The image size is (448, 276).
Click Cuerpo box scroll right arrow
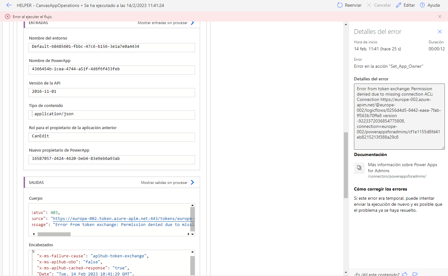tap(188, 234)
